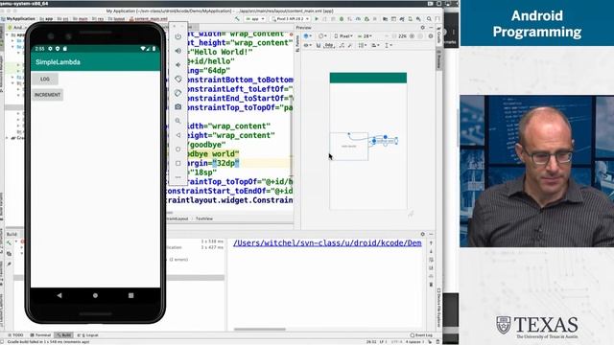Viewport: 614px width, 345px height.
Task: Open the Align dropdown in layout toolbar
Action: coord(375,45)
